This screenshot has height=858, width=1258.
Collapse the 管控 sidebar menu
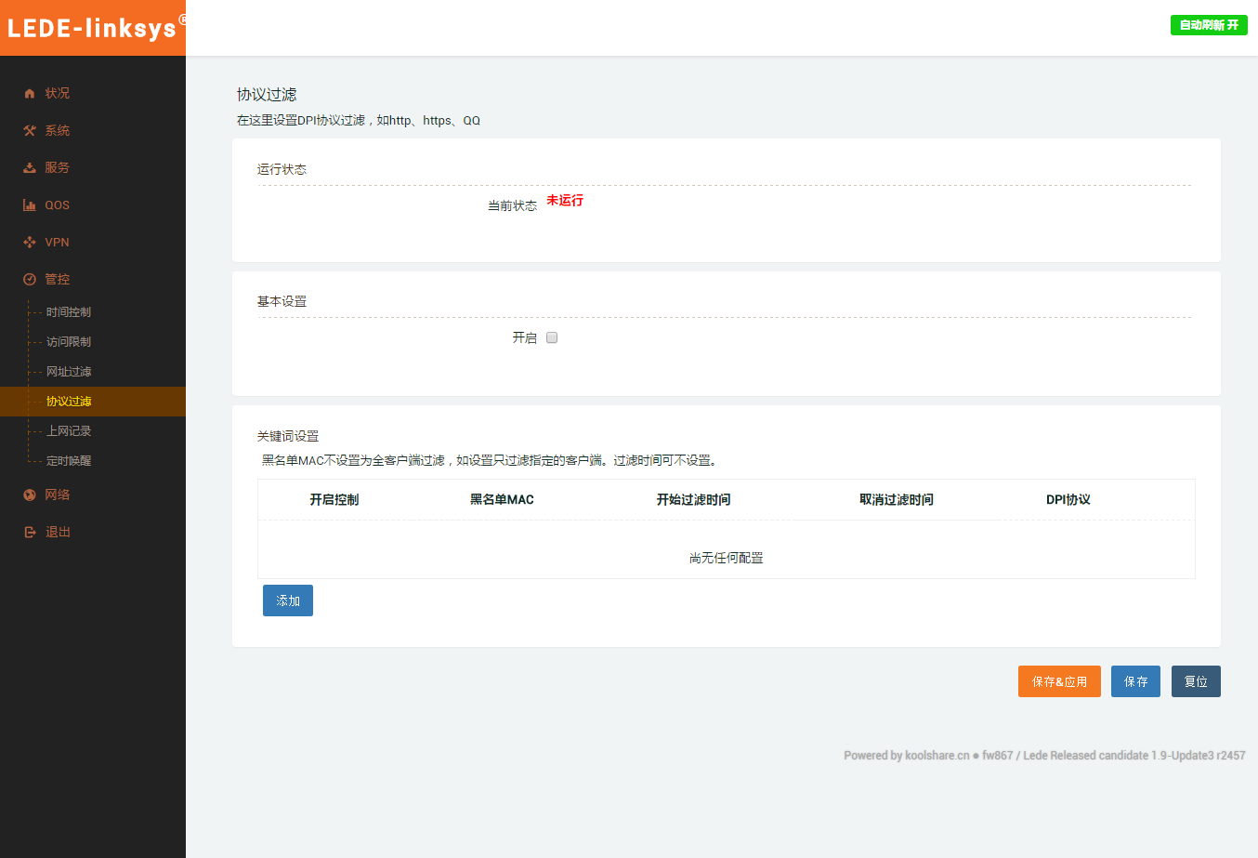tap(58, 279)
